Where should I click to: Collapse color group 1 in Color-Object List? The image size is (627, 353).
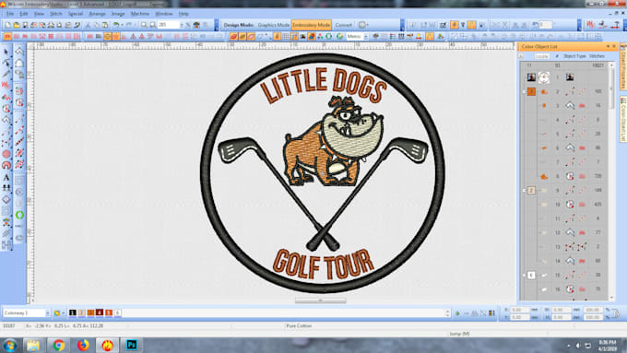(525, 91)
